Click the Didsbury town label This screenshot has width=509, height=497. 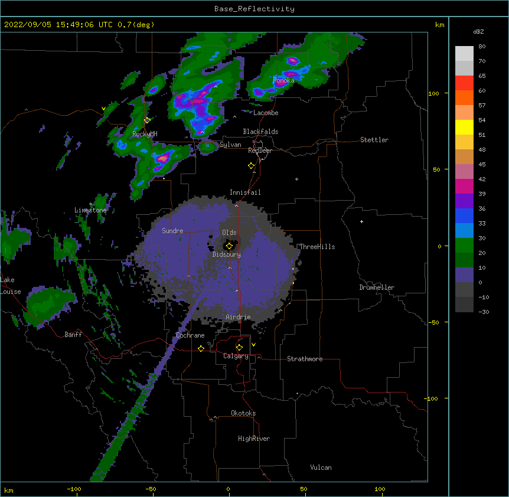point(226,254)
